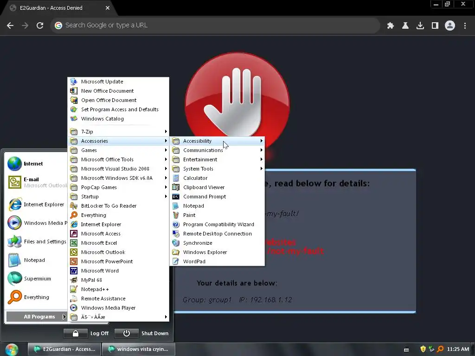Viewport: 475px width, 356px height.
Task: Open Paint from Accessories menu
Action: (217, 215)
